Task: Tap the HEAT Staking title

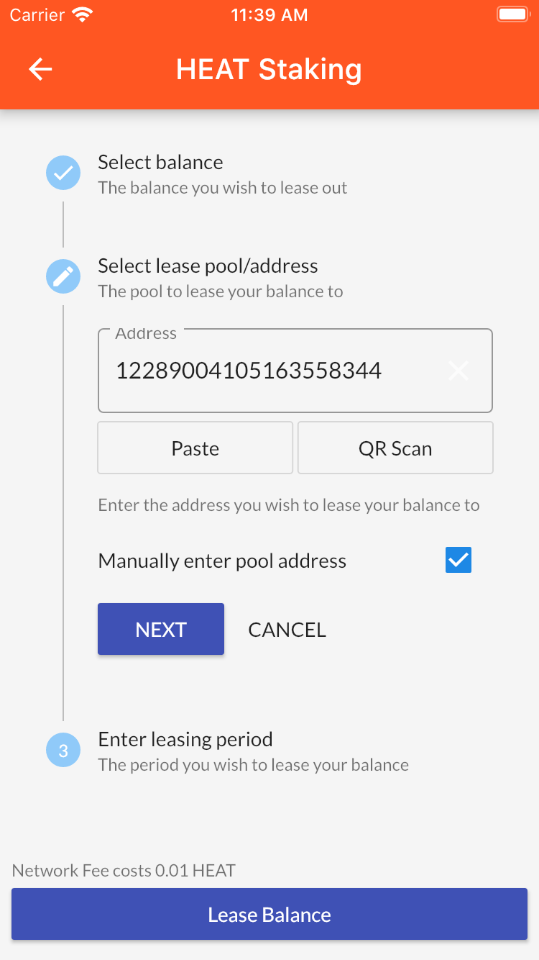Action: 269,69
